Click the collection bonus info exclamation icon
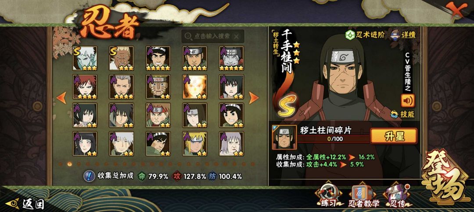 (x=89, y=177)
